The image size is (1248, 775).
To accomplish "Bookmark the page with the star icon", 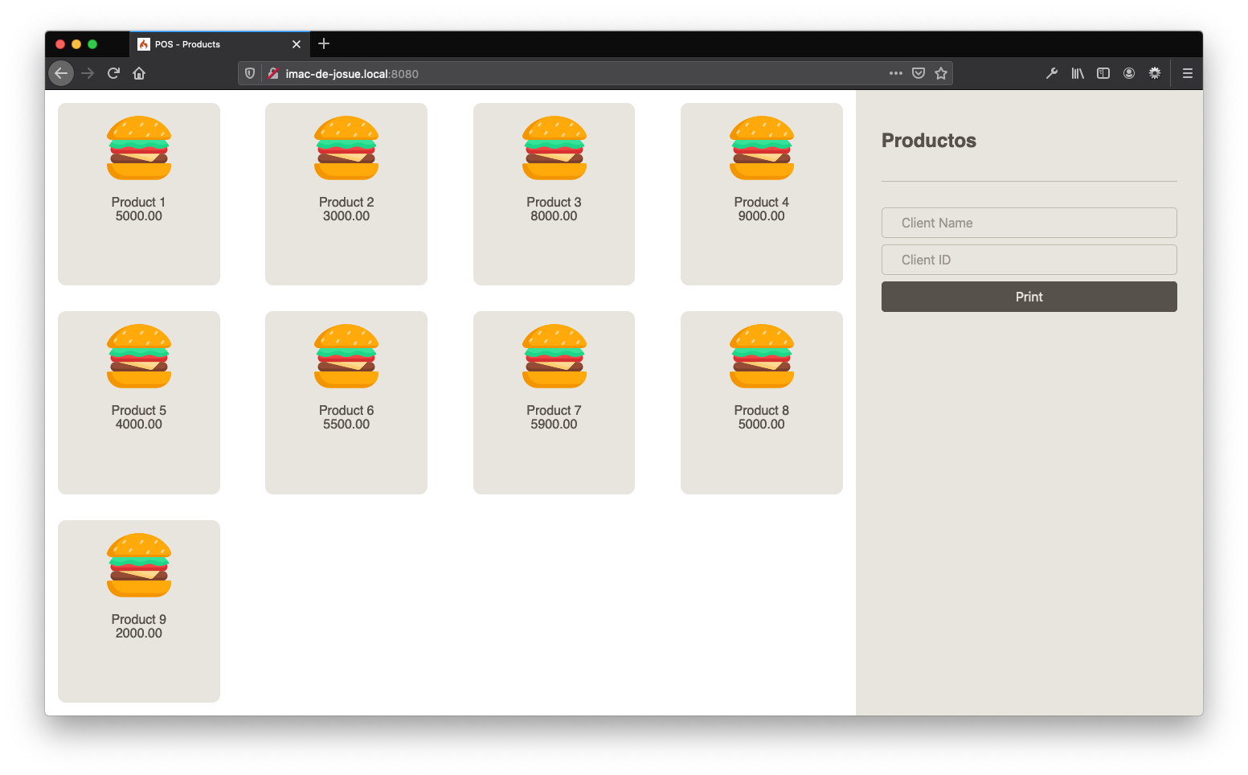I will [x=941, y=72].
